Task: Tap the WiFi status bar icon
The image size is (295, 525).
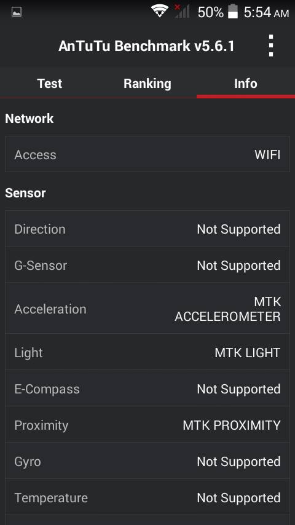Action: (160, 11)
